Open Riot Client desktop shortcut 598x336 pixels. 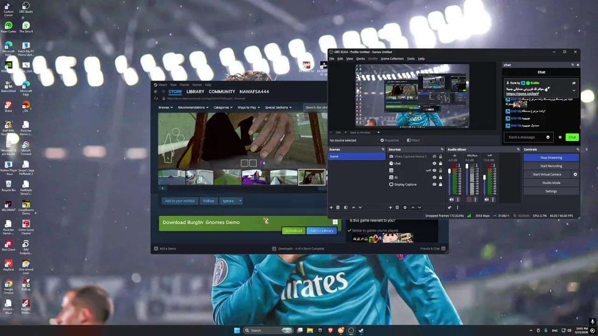click(8, 245)
